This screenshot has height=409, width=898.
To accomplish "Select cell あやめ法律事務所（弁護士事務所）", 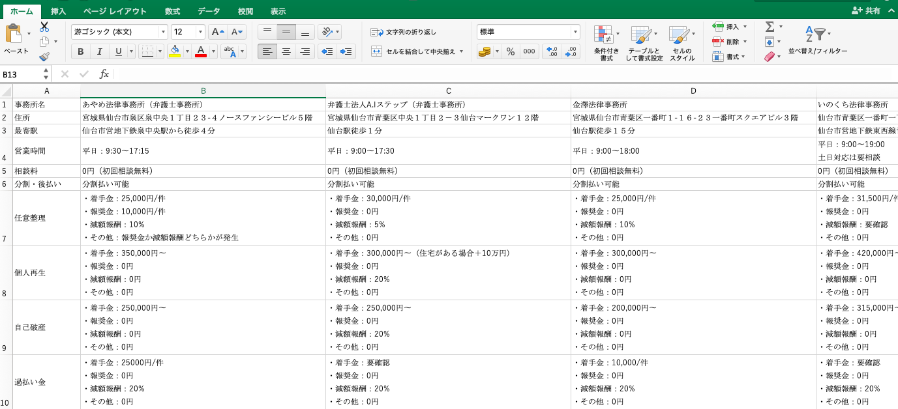I will [x=203, y=104].
